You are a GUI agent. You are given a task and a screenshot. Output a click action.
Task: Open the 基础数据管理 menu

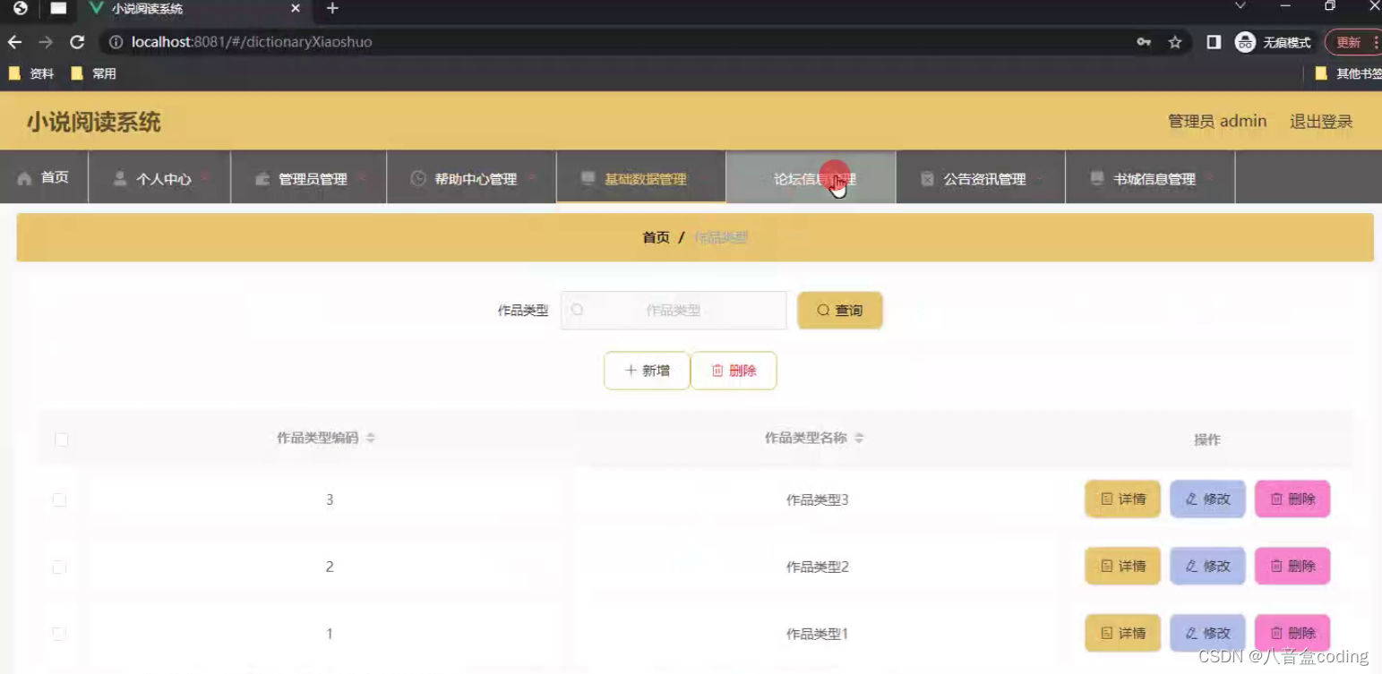tap(641, 178)
